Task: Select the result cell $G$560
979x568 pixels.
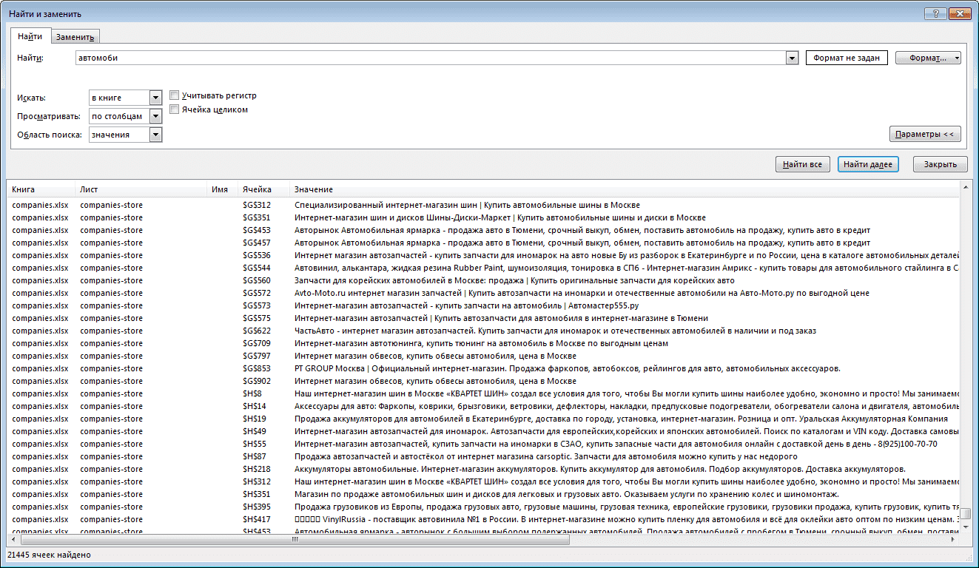Action: (257, 280)
